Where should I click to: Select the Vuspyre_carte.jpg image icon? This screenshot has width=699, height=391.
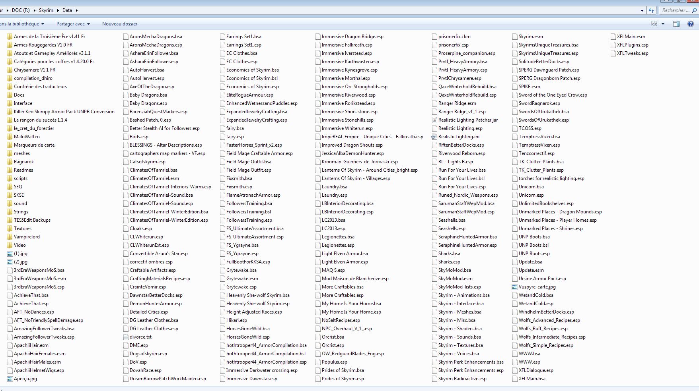(515, 287)
